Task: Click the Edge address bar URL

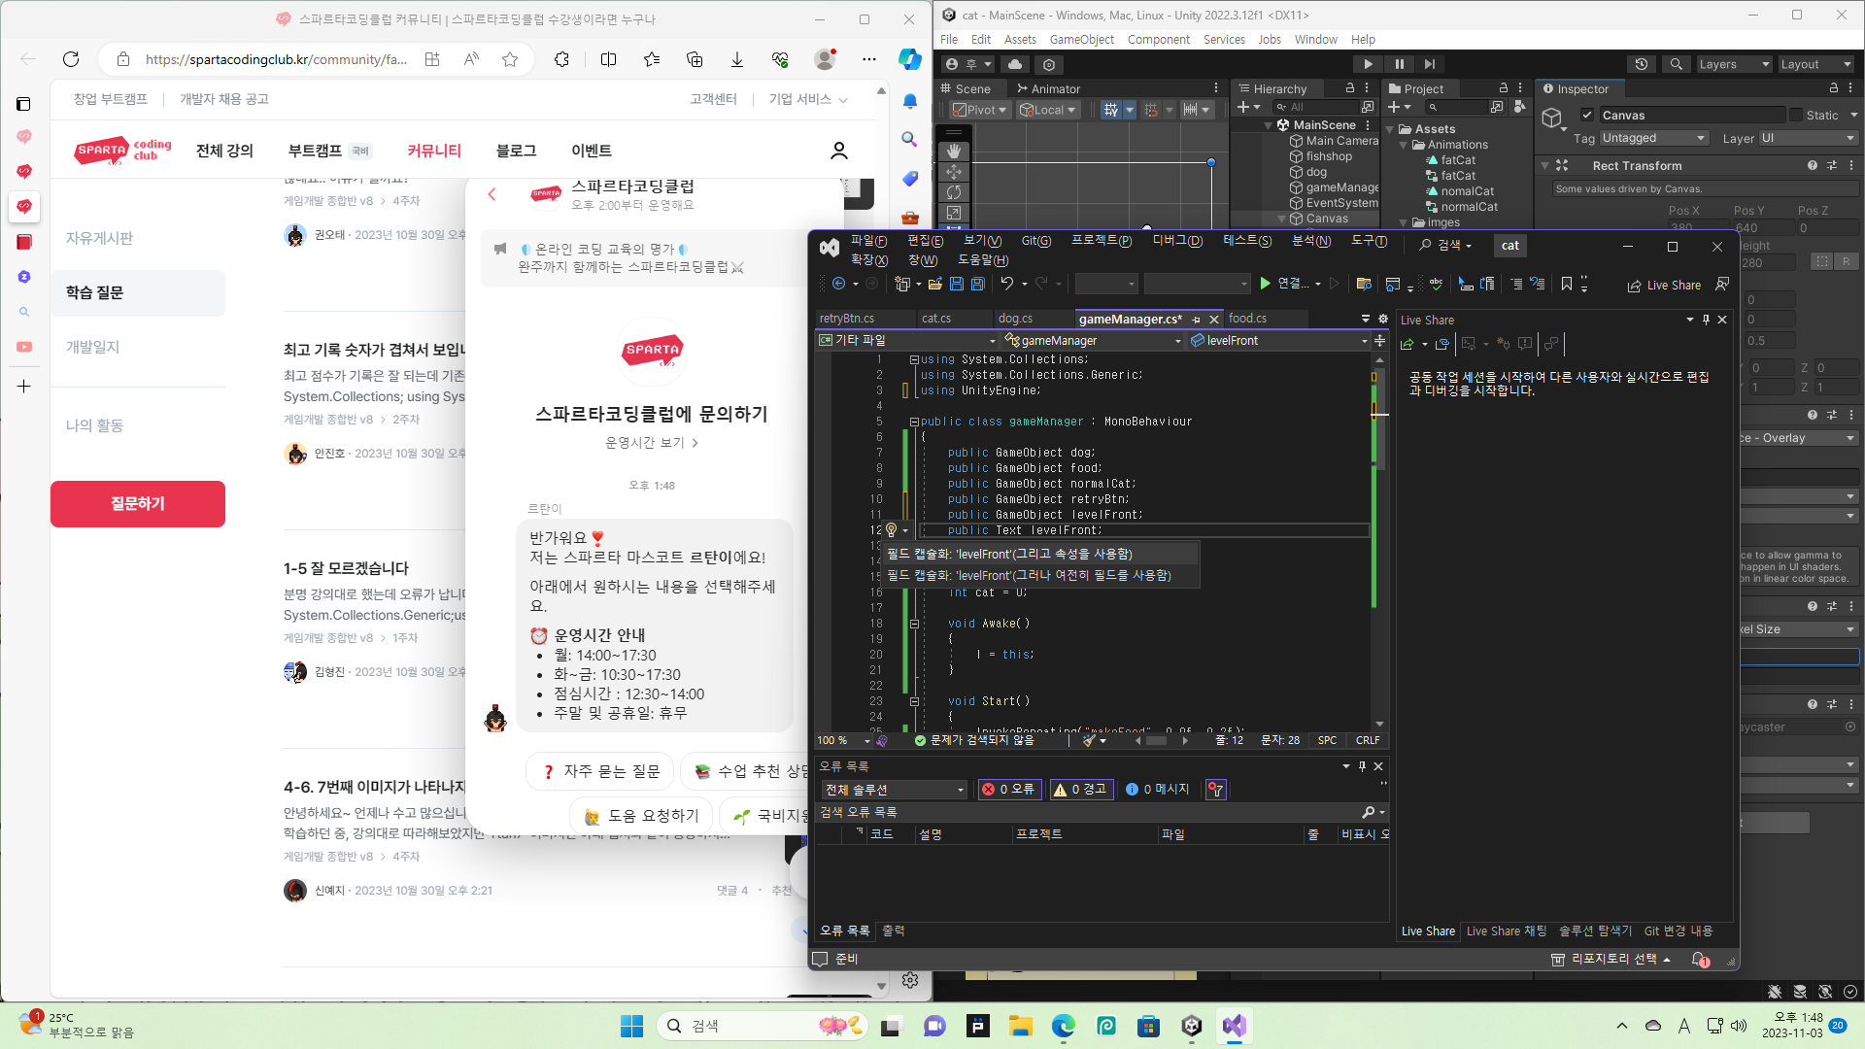Action: (276, 59)
